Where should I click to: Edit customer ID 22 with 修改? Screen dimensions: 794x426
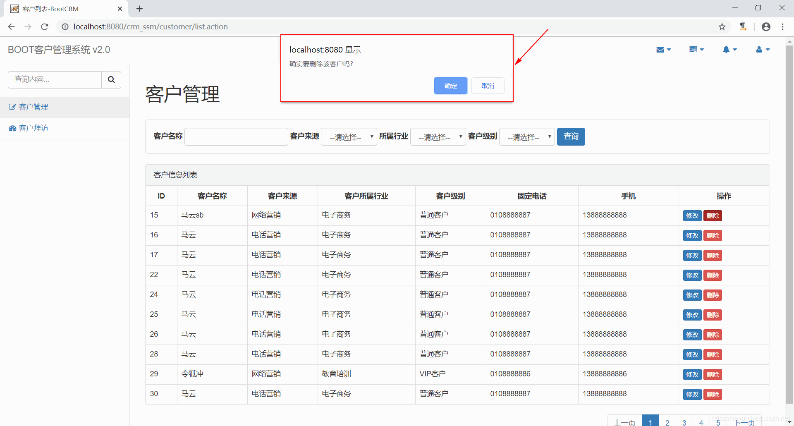(692, 275)
